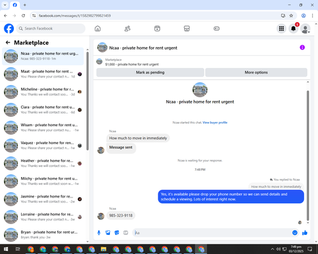Image resolution: width=318 pixels, height=254 pixels.
Task: Open the Home feed icon
Action: pyautogui.click(x=97, y=29)
